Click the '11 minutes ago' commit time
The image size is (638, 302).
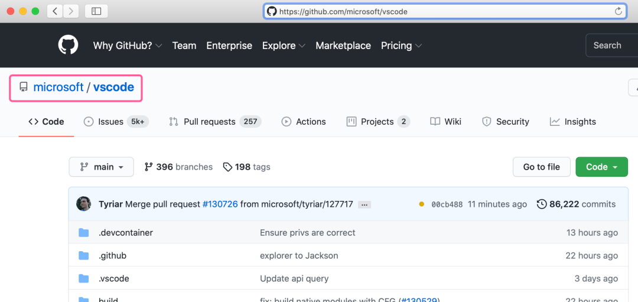point(497,204)
